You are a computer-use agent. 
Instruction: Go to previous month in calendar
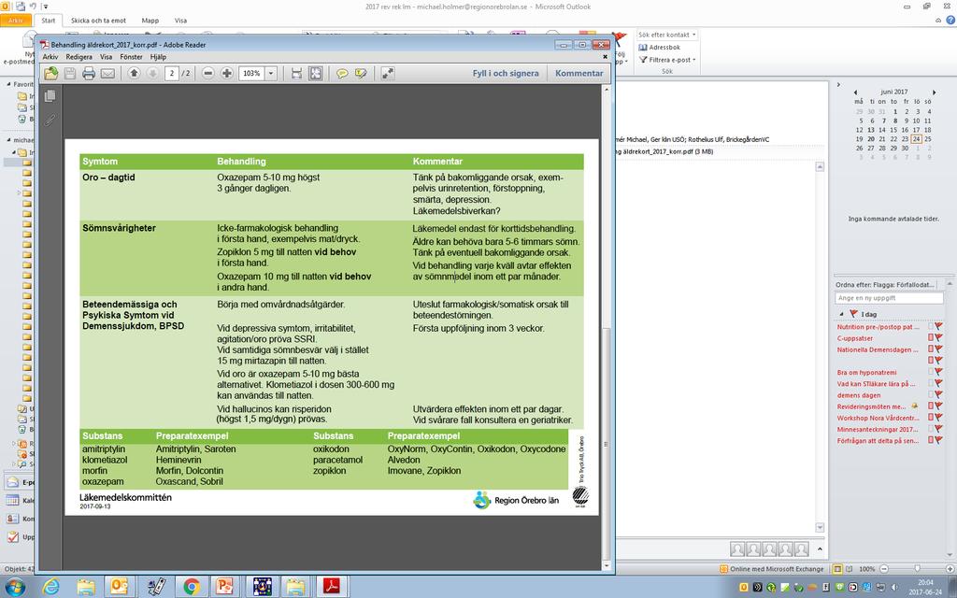click(x=855, y=93)
